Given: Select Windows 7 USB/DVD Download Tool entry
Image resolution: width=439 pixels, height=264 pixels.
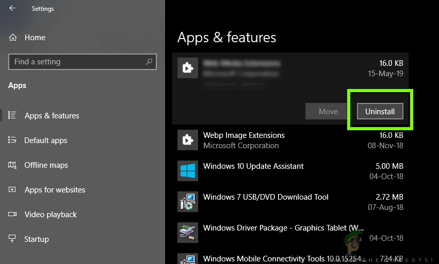Looking at the screenshot, I should click(290, 202).
